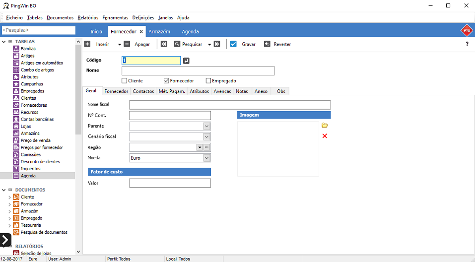The height and width of the screenshot is (262, 475).
Task: Click the Inserir plus icon in toolbar
Action: click(87, 44)
